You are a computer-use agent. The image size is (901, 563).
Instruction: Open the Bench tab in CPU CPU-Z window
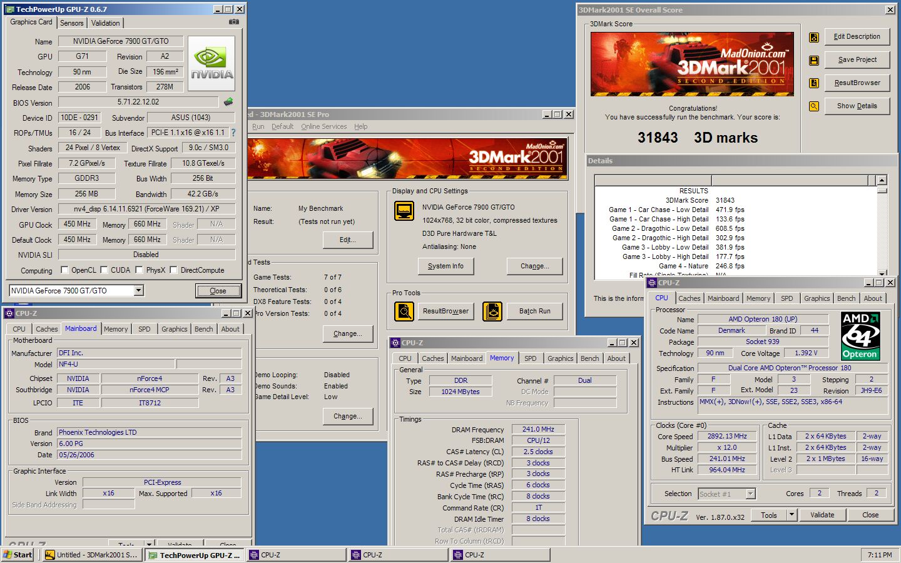tap(846, 298)
